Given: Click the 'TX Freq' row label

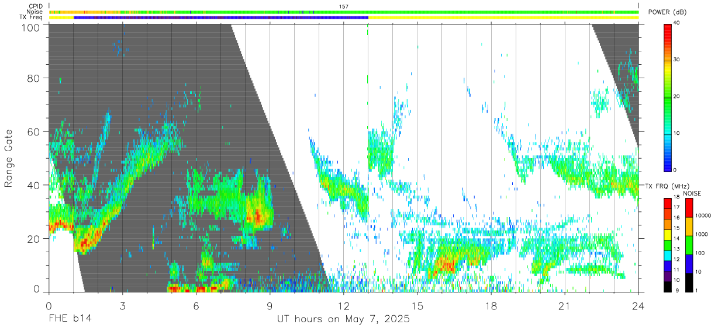Looking at the screenshot, I should click(32, 18).
